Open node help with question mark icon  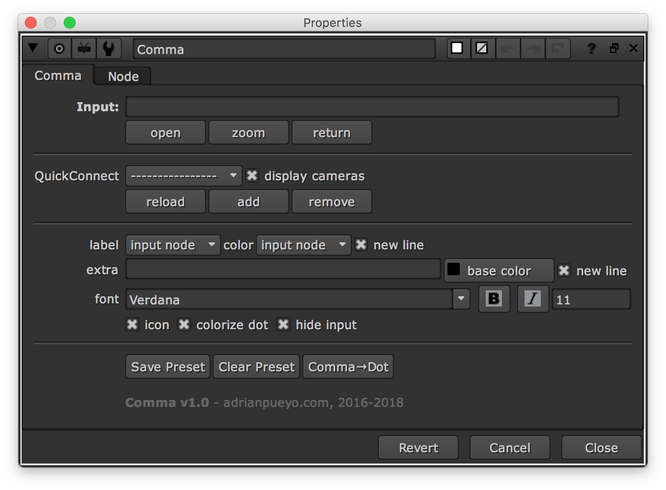tap(592, 49)
